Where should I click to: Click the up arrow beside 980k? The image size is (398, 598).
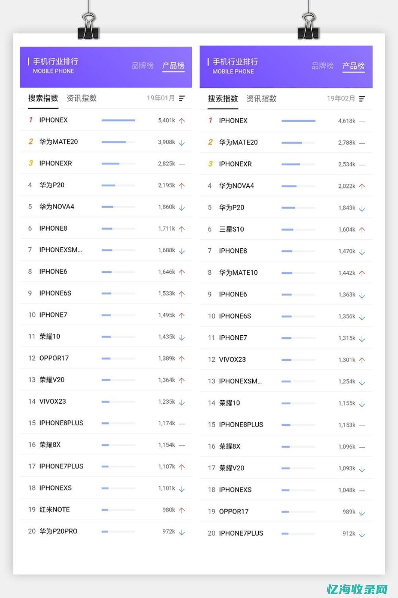[x=182, y=510]
